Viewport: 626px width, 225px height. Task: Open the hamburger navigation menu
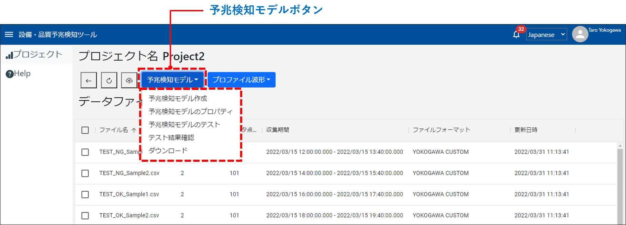point(9,34)
